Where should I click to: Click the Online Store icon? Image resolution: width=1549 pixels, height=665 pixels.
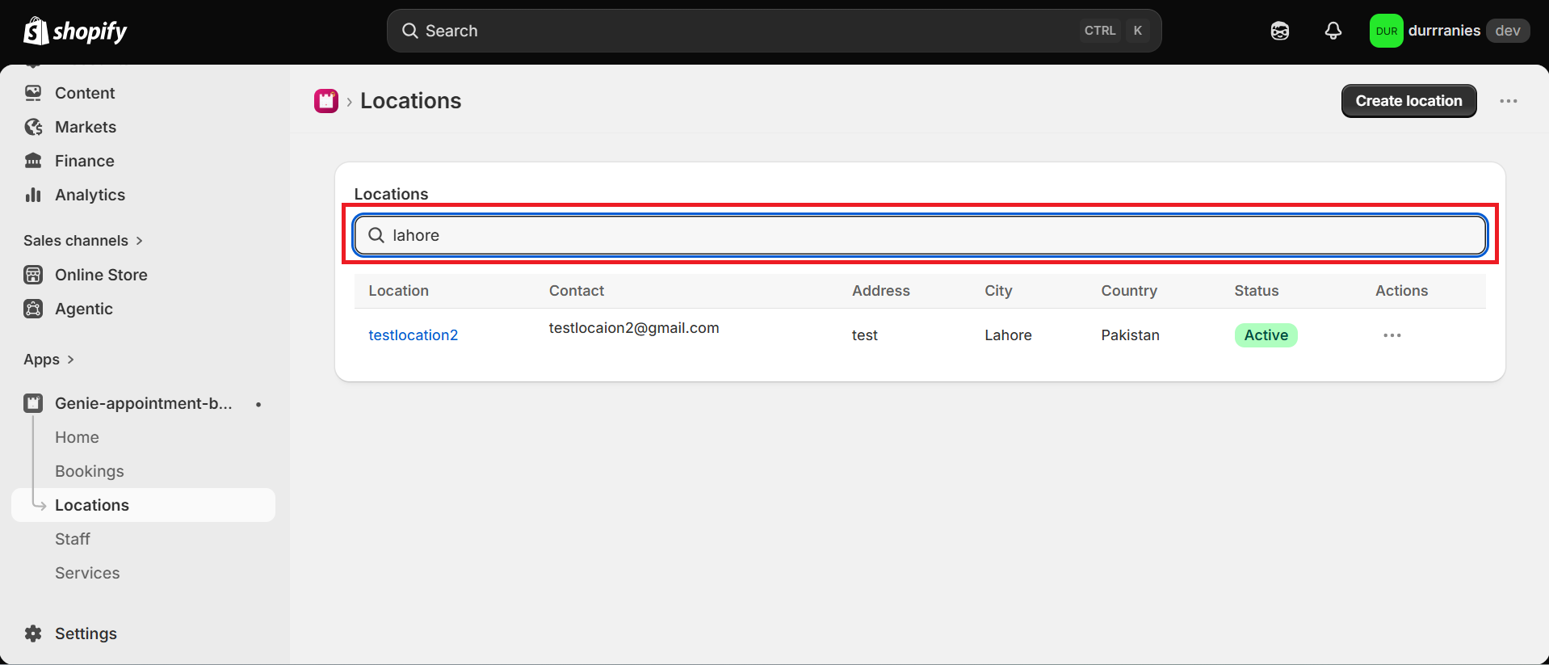click(x=33, y=275)
